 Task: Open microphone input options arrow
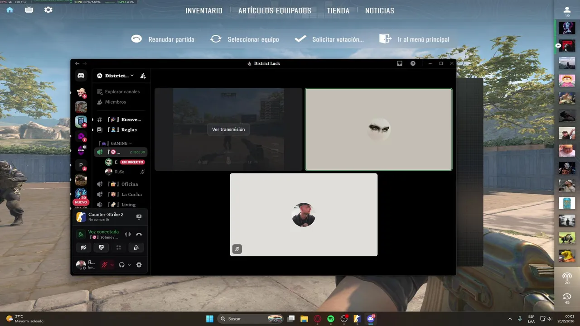tap(112, 265)
